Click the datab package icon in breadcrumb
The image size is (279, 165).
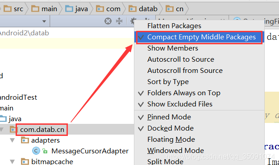(133, 8)
